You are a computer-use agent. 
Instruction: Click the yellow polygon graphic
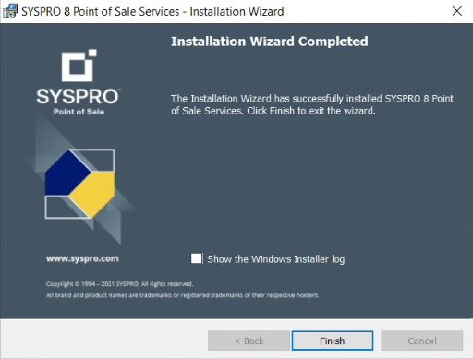(93, 194)
